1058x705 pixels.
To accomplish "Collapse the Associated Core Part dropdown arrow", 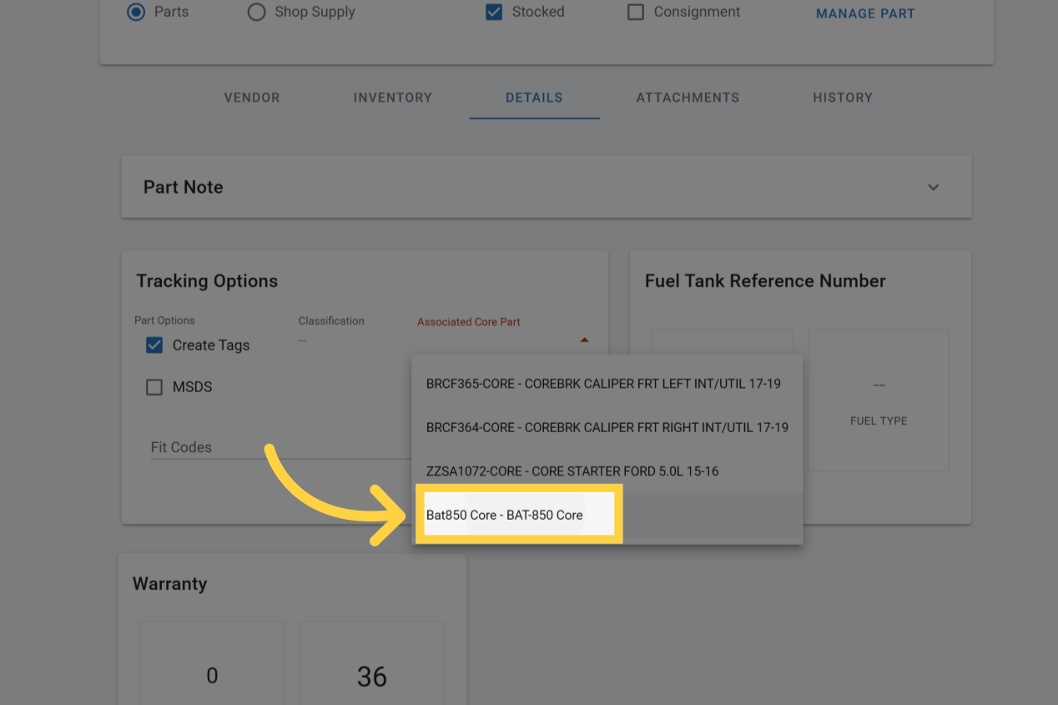I will [x=584, y=340].
